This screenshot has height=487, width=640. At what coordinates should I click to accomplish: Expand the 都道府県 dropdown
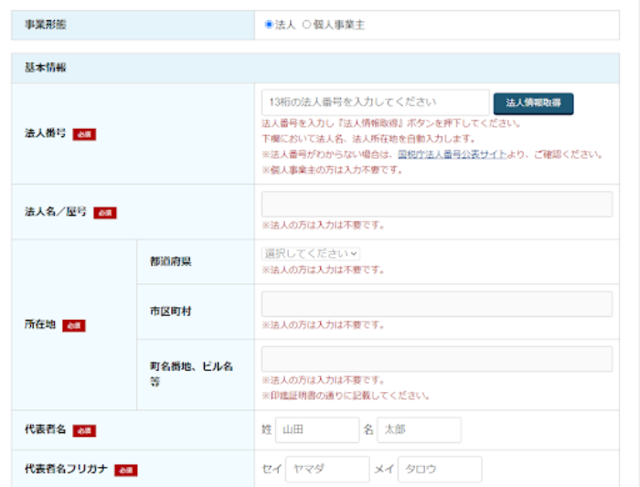coord(311,253)
